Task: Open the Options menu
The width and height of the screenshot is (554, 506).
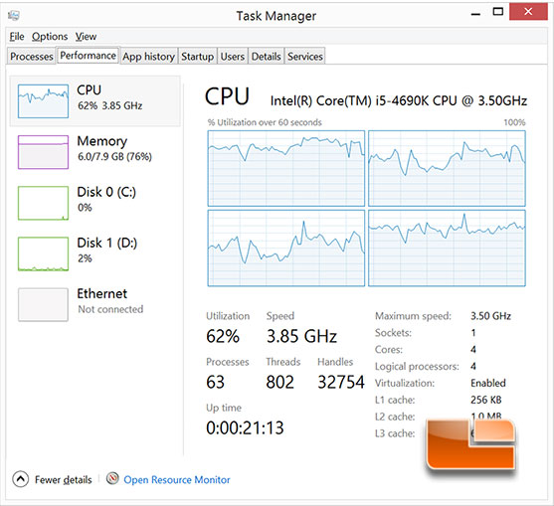Action: 50,37
